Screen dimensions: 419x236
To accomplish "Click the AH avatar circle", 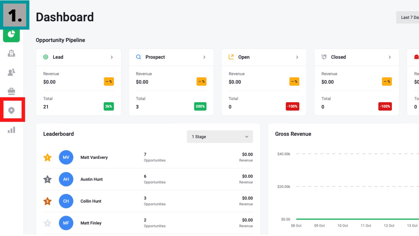I will (x=66, y=179).
